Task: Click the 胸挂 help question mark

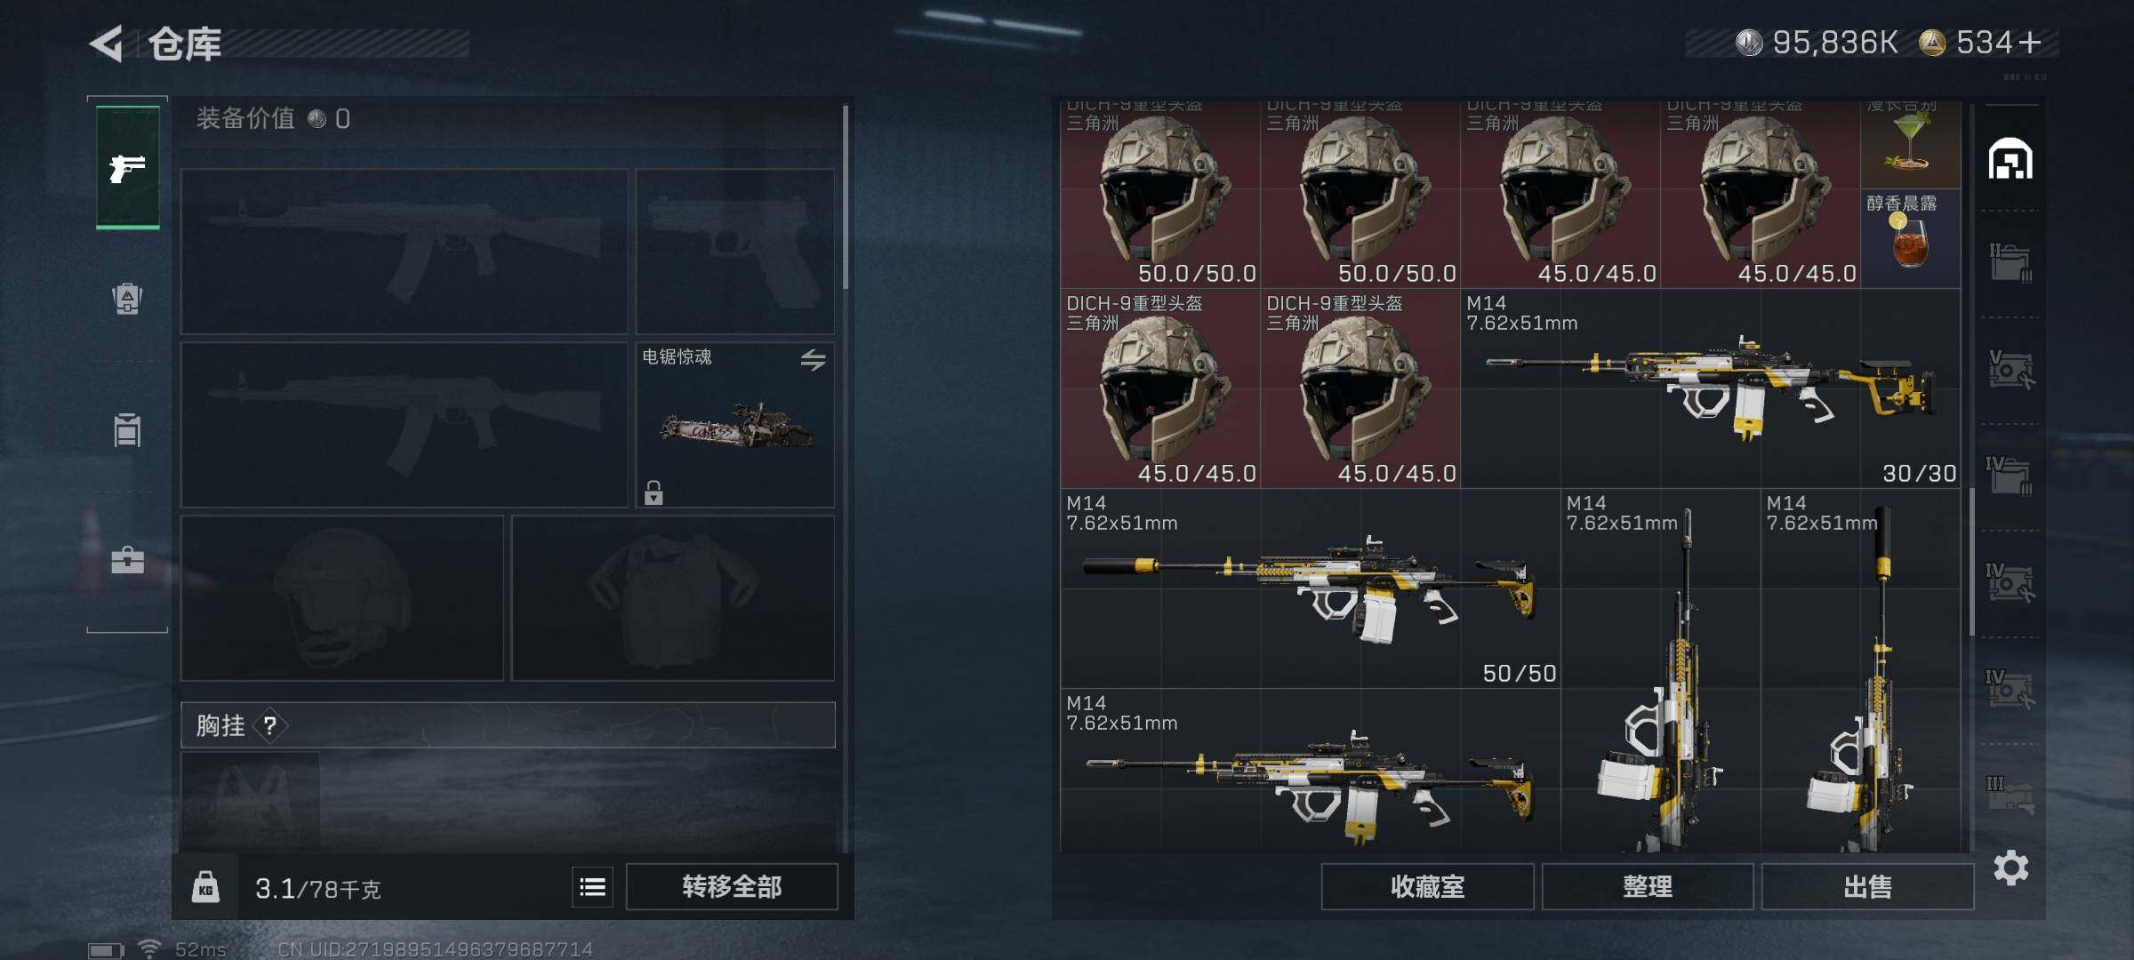Action: [x=270, y=726]
